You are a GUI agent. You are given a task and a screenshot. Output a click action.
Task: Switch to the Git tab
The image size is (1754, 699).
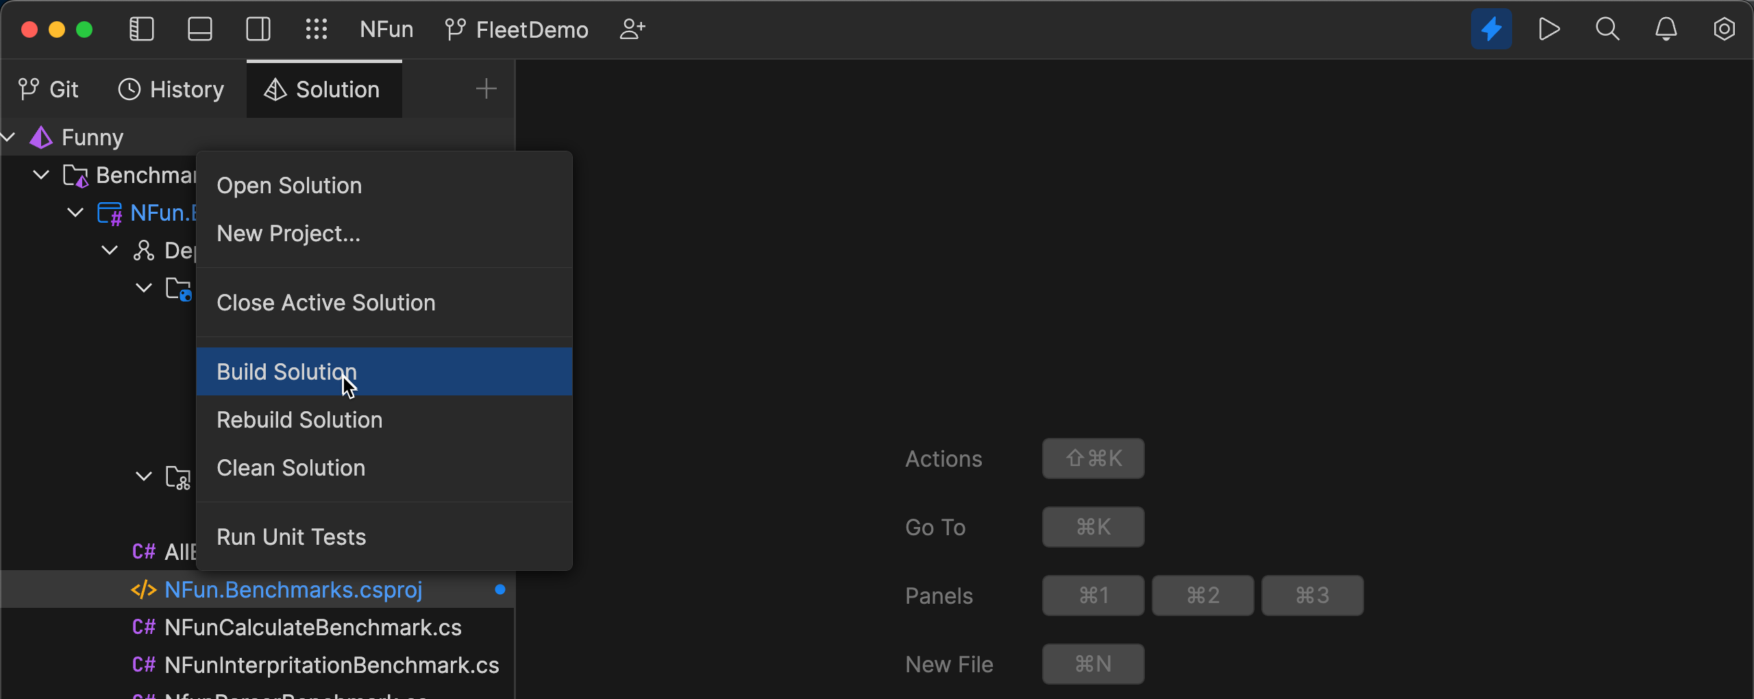[49, 89]
